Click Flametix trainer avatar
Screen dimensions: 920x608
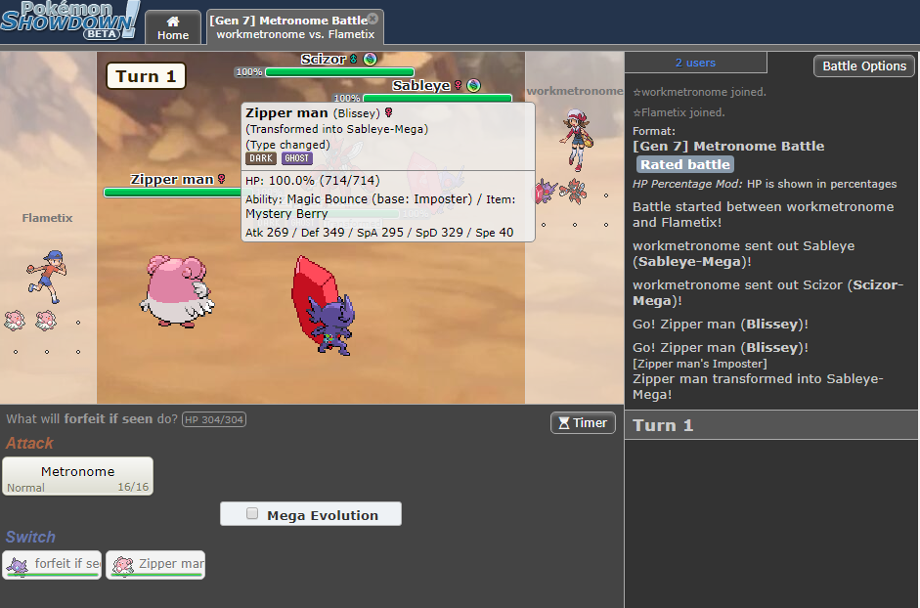(46, 277)
